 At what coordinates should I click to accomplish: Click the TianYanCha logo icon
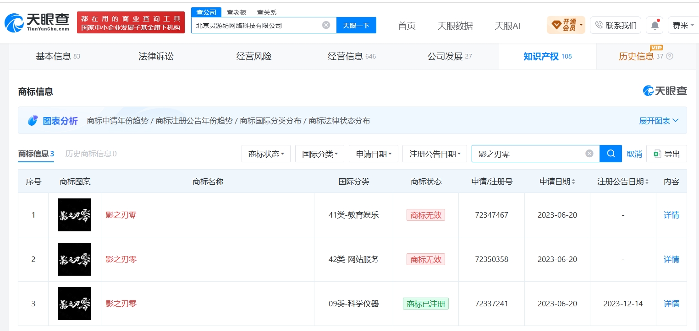(14, 22)
